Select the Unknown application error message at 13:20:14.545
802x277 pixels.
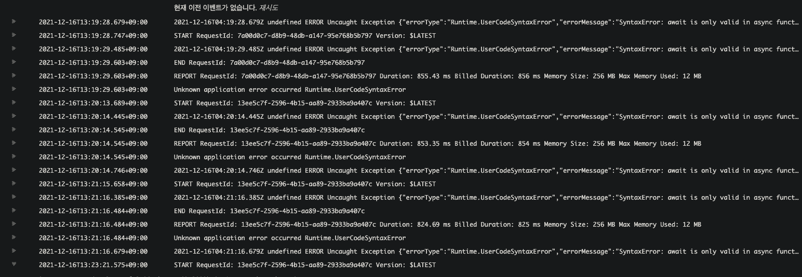(290, 157)
